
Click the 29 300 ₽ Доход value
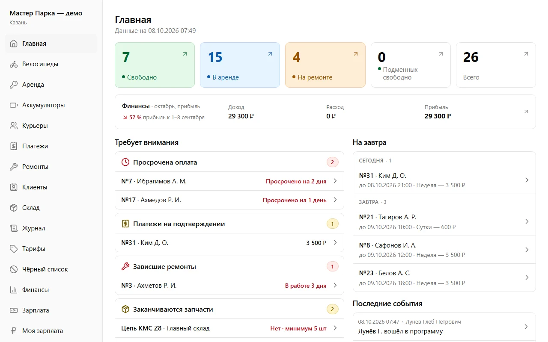click(241, 116)
